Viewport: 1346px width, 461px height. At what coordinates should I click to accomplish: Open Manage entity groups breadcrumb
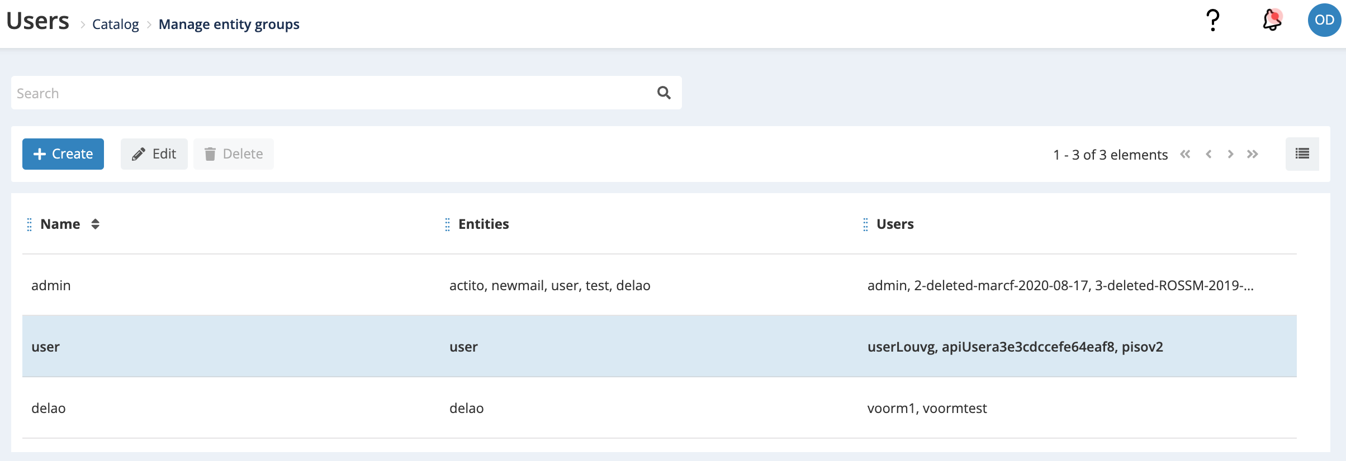pyautogui.click(x=229, y=24)
